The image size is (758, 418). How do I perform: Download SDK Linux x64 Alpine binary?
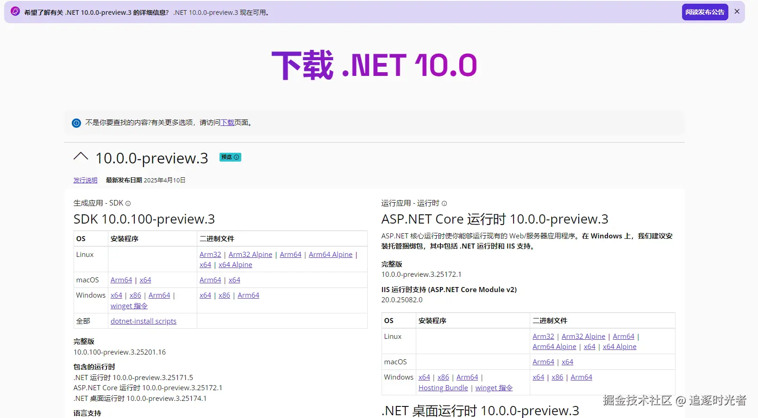click(235, 265)
